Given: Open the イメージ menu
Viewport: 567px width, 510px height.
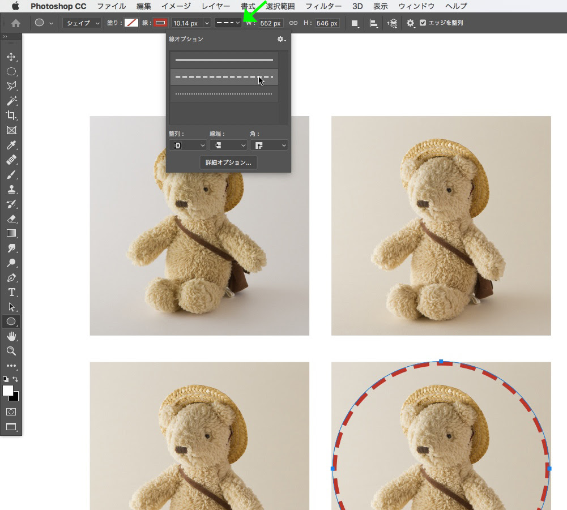Looking at the screenshot, I should point(176,6).
